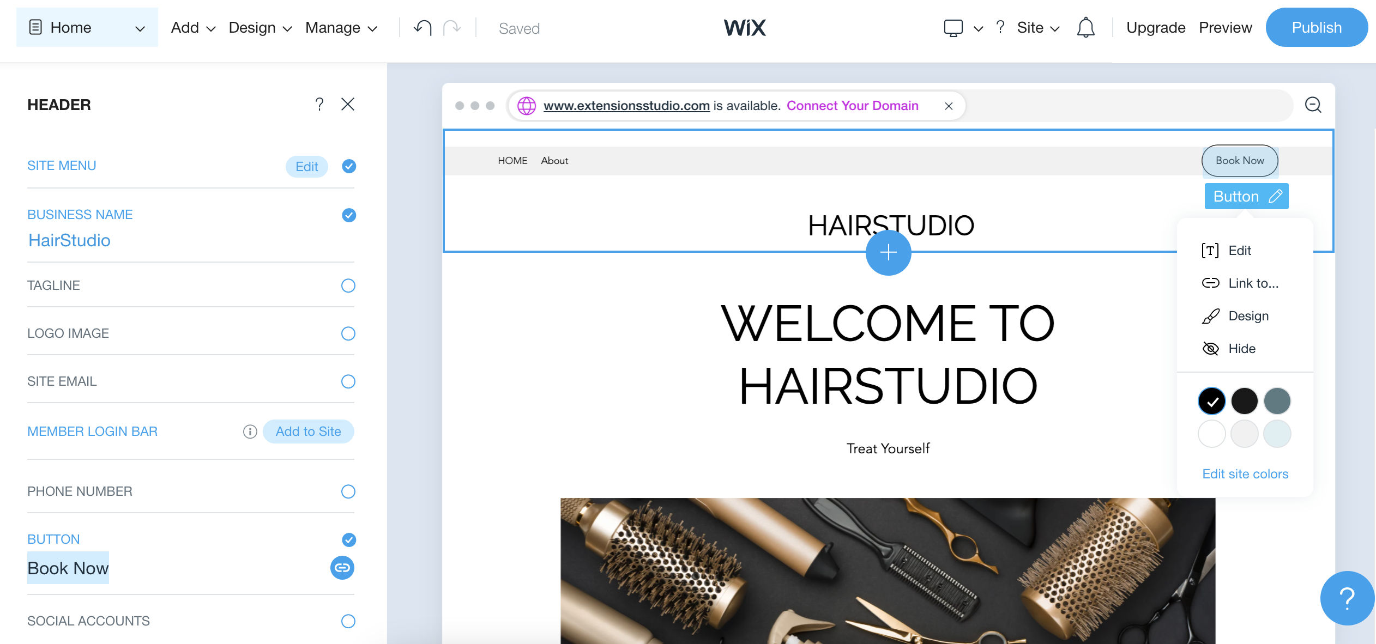
Task: Click the blue plus add section button
Action: pos(888,253)
